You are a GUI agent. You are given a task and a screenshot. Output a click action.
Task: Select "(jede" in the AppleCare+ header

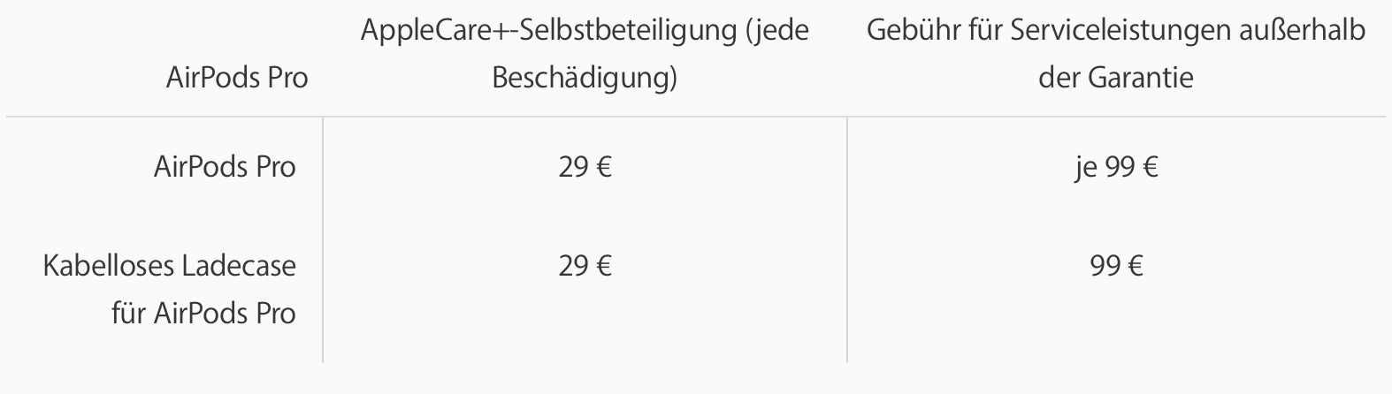pyautogui.click(x=776, y=31)
